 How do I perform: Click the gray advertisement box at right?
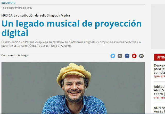click(158, 26)
